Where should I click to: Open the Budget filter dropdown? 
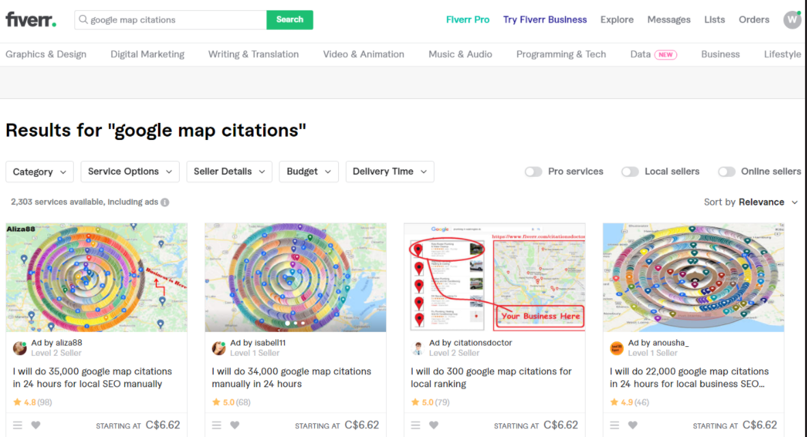click(x=308, y=172)
